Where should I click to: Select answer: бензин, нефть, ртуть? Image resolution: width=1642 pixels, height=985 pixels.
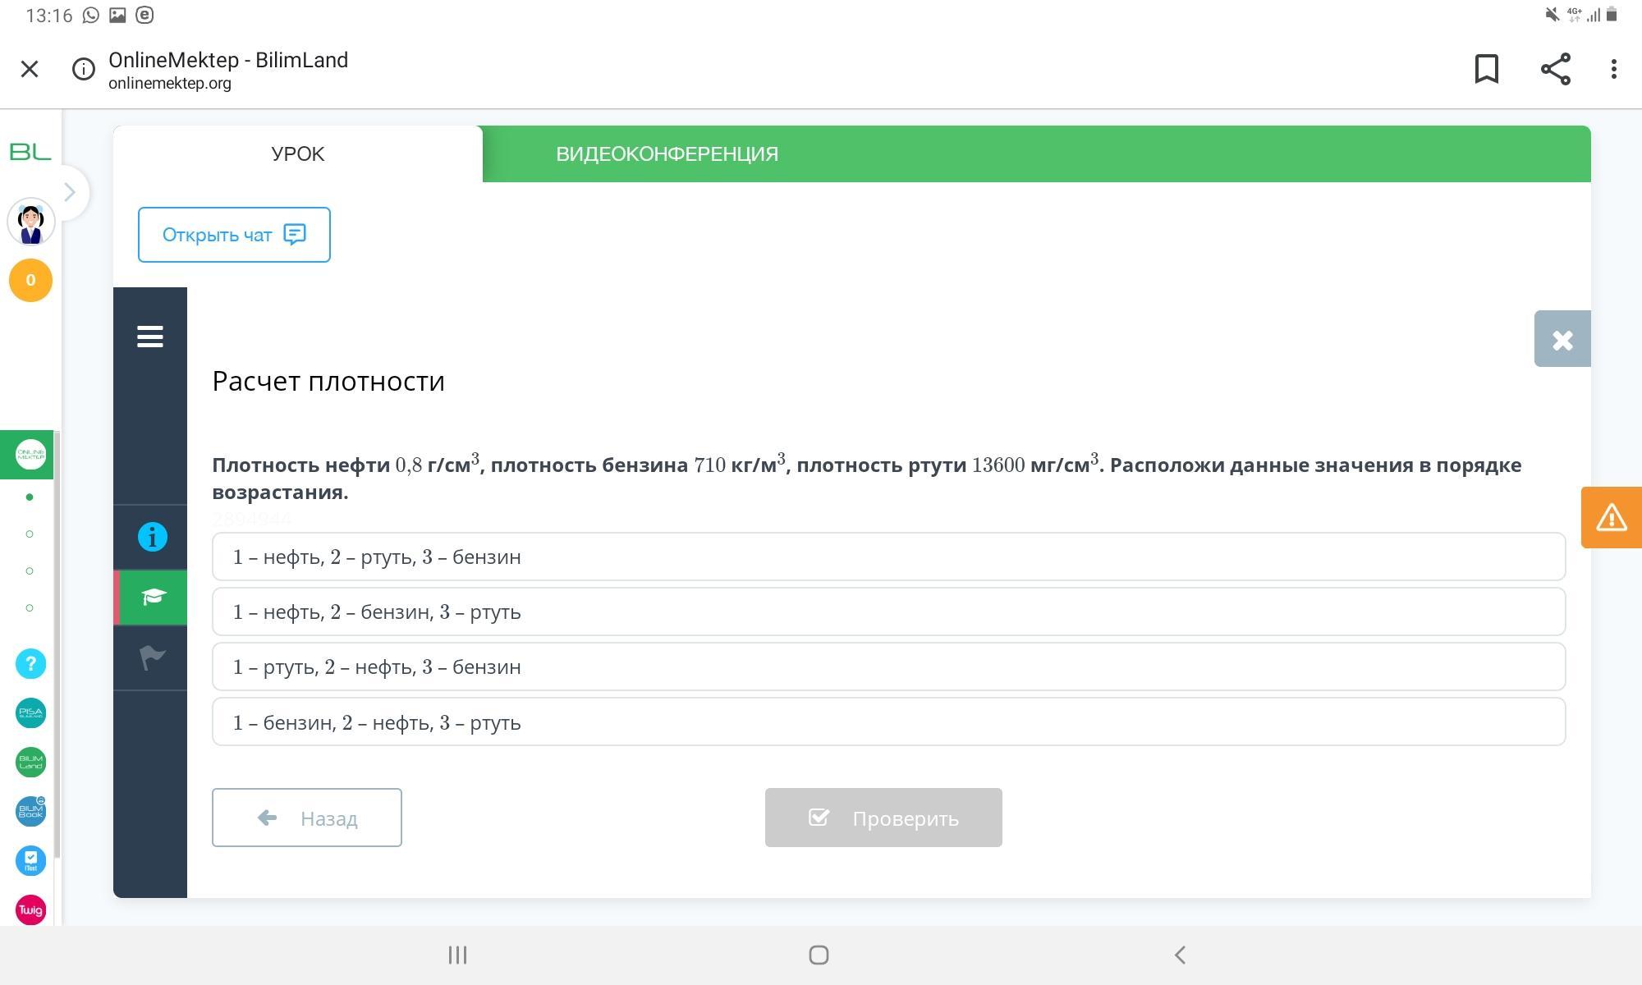pyautogui.click(x=888, y=722)
